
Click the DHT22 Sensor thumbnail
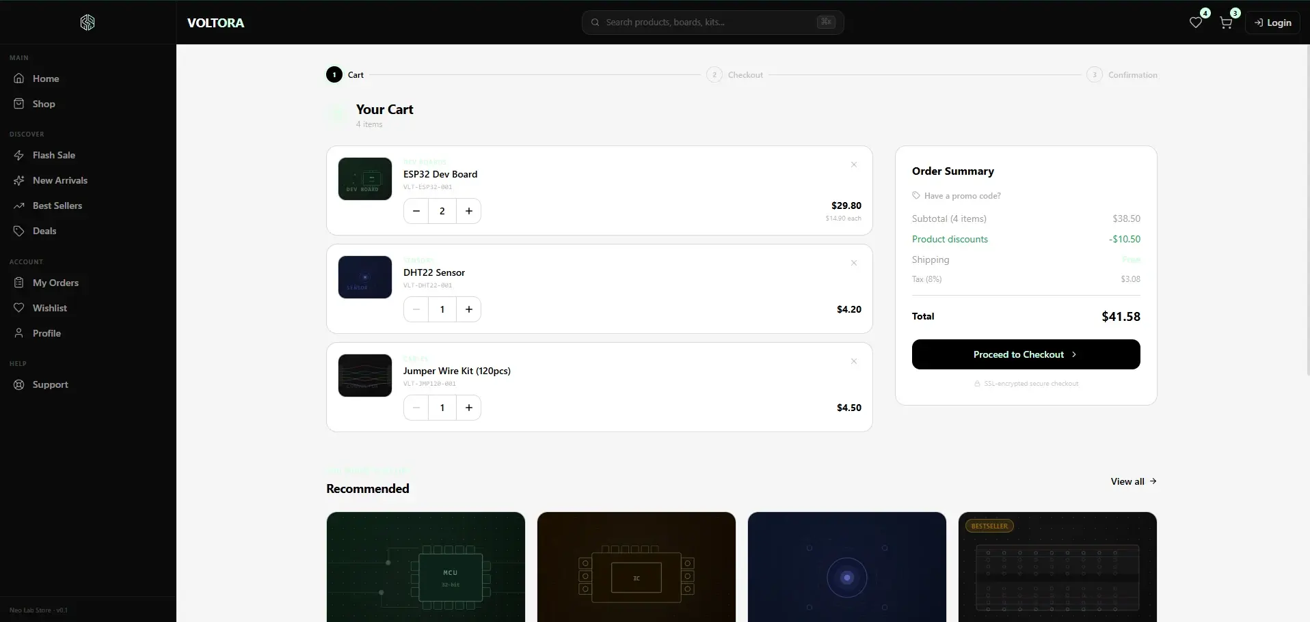pyautogui.click(x=365, y=277)
